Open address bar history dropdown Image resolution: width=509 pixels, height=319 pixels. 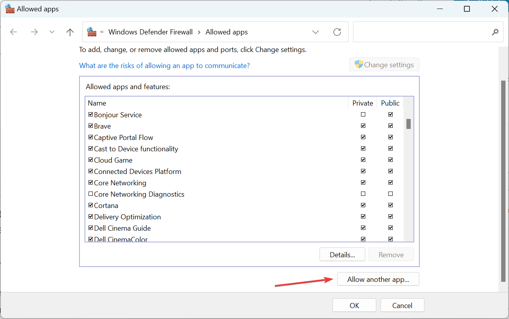[316, 32]
